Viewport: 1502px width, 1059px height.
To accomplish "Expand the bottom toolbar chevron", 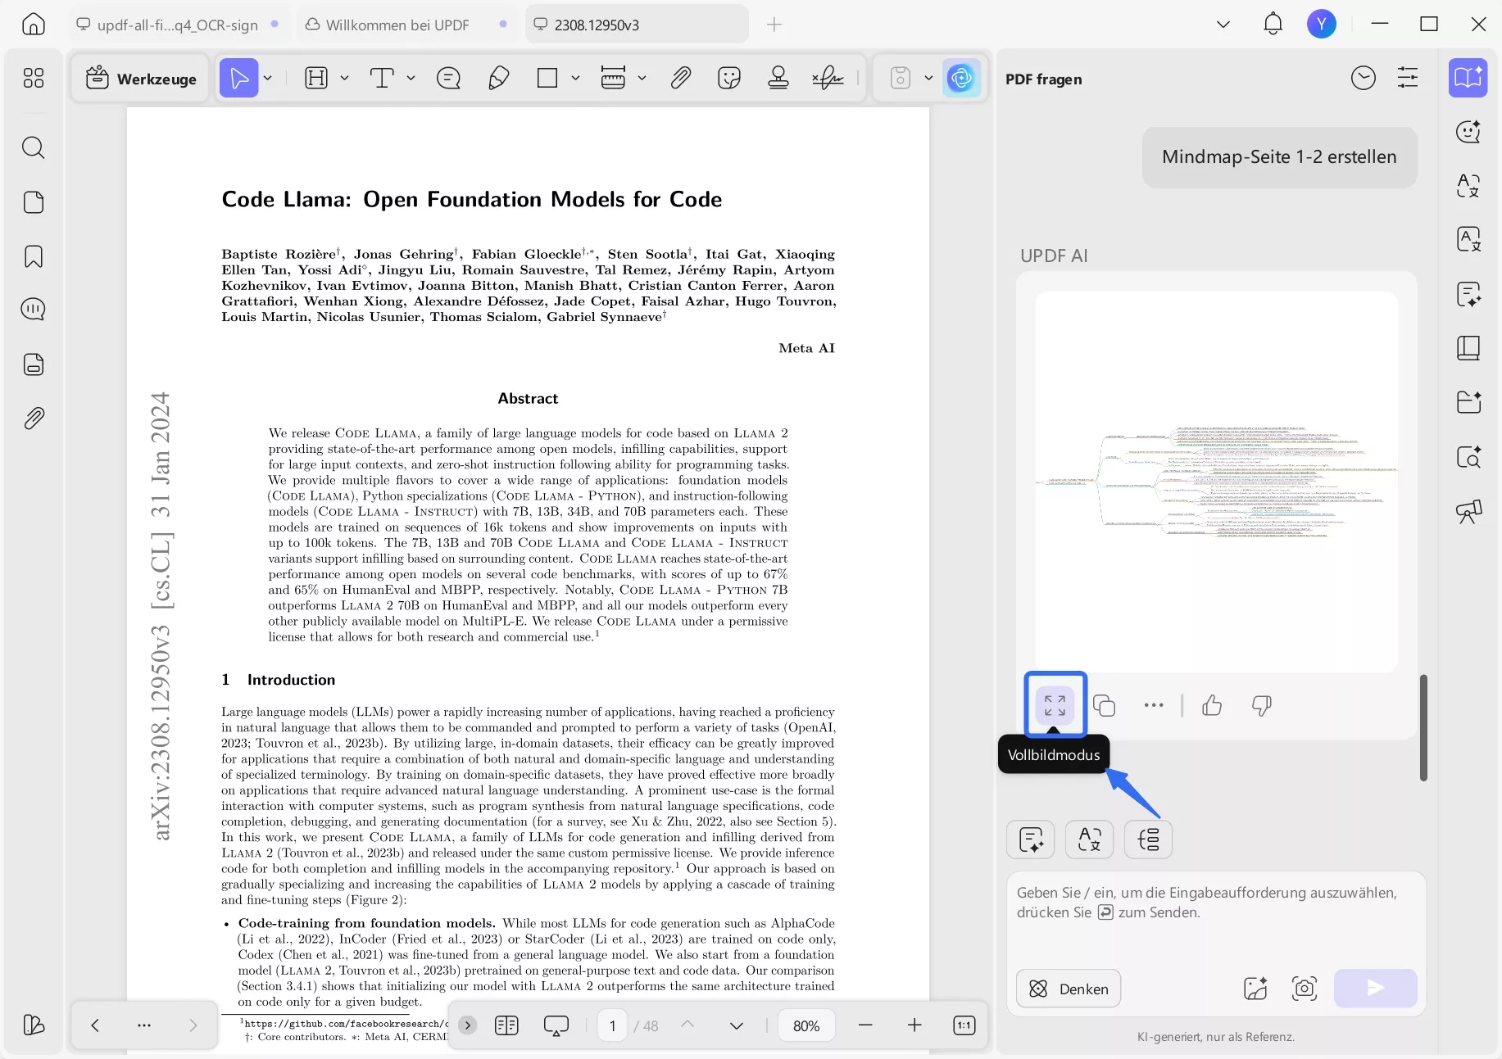I will (x=467, y=1025).
